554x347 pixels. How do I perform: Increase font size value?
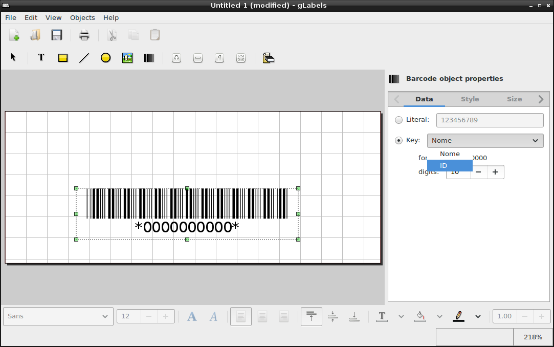point(166,316)
